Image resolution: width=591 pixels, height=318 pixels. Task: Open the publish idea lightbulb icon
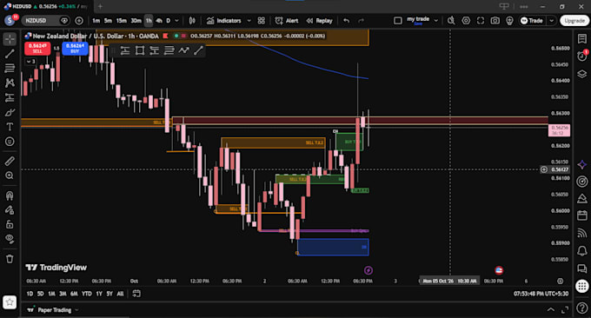coord(509,21)
